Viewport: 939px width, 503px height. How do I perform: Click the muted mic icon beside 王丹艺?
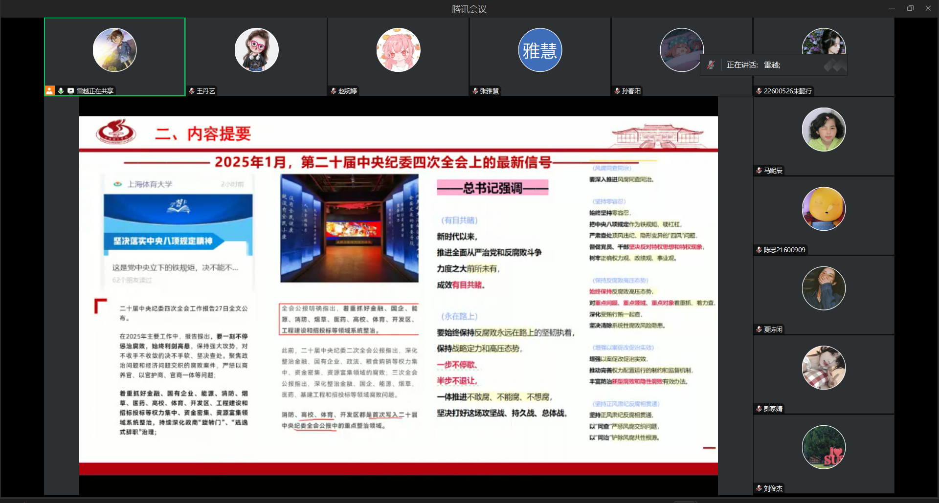tap(192, 91)
